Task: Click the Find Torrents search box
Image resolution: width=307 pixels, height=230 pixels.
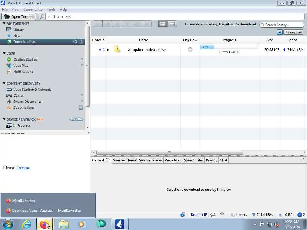Action: pyautogui.click(x=175, y=17)
